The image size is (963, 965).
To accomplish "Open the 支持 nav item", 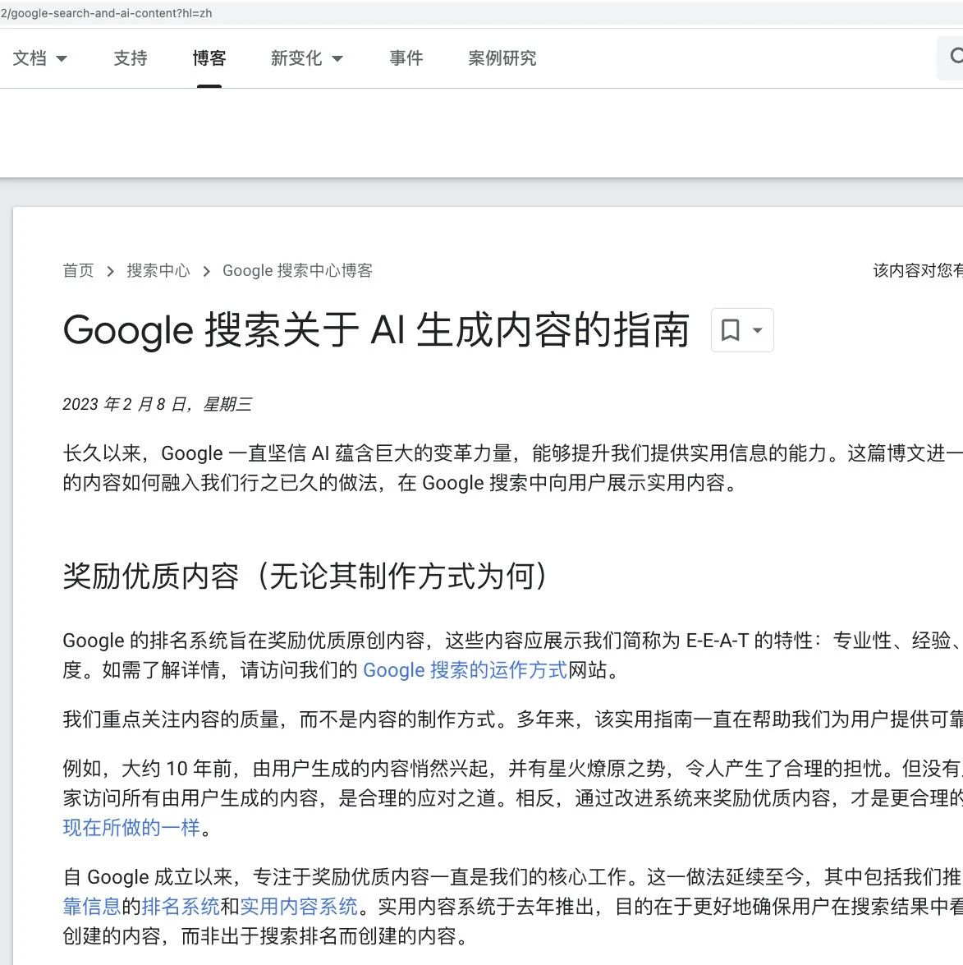I will [x=131, y=58].
